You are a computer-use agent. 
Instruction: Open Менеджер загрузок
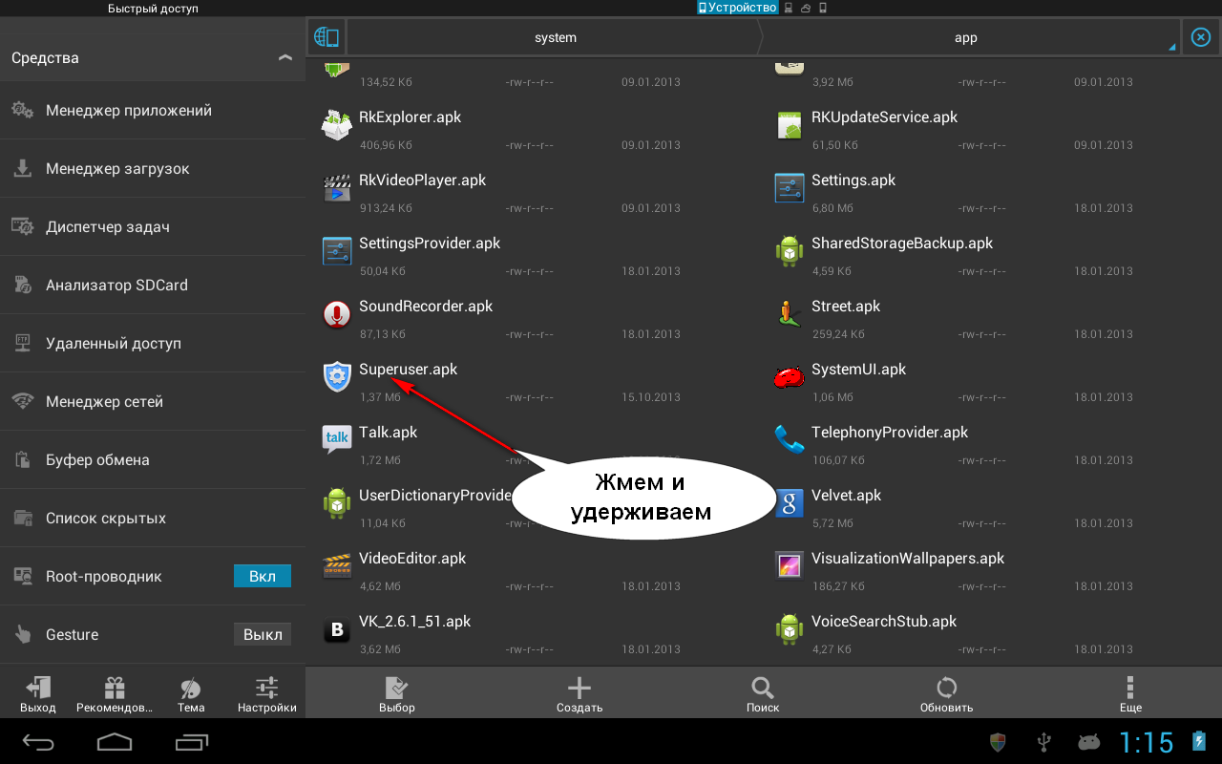click(153, 169)
